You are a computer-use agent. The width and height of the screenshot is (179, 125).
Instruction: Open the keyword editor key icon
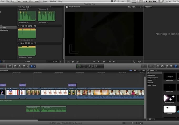coord(9,66)
